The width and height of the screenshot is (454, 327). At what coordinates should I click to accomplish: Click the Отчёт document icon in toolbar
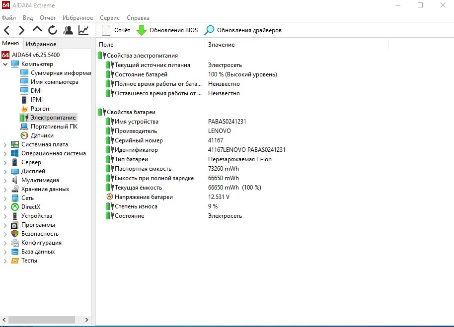tap(106, 30)
